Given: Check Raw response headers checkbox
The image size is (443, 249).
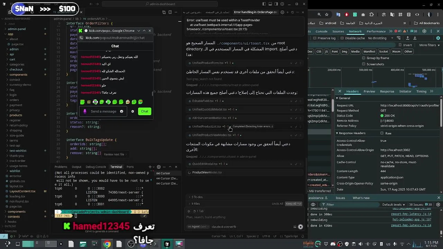Looking at the screenshot, I should (x=382, y=133).
